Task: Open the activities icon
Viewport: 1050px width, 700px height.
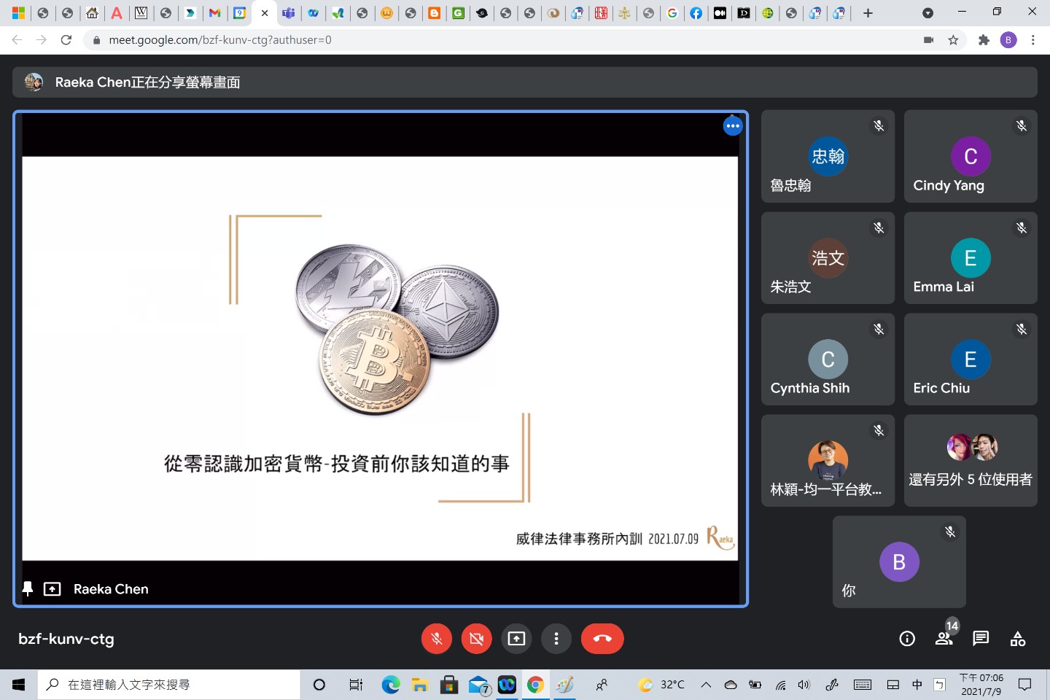Action: click(1018, 639)
